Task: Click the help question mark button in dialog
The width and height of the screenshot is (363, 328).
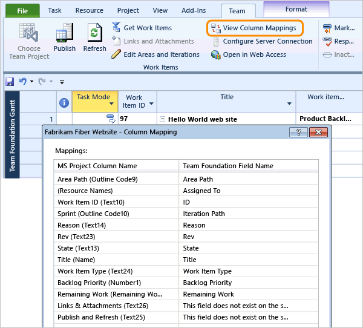Action: coord(298,133)
